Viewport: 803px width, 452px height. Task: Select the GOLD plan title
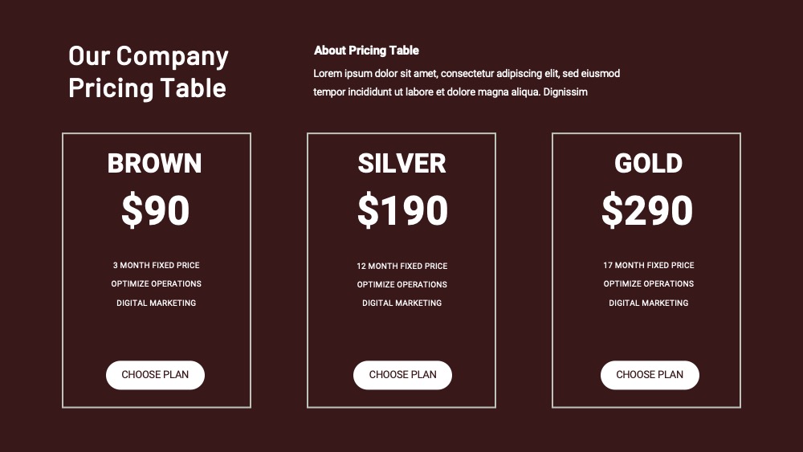tap(648, 164)
